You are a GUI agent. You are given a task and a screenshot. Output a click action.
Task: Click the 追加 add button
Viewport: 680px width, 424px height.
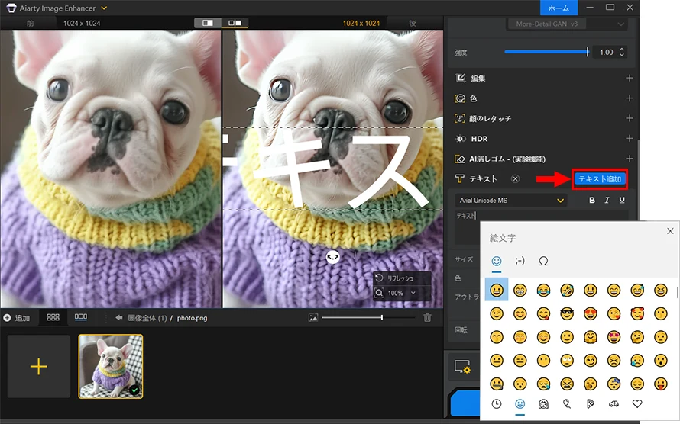pos(17,318)
